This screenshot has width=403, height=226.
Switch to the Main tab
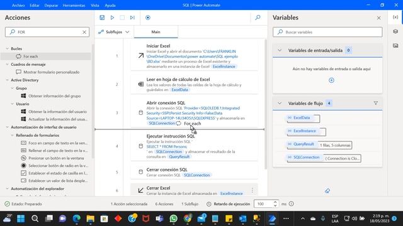(x=156, y=32)
